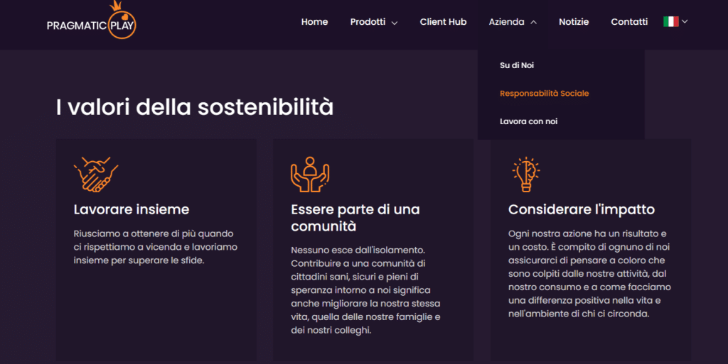Click the Pragmatic Play logo
The image size is (728, 364).
pyautogui.click(x=91, y=22)
